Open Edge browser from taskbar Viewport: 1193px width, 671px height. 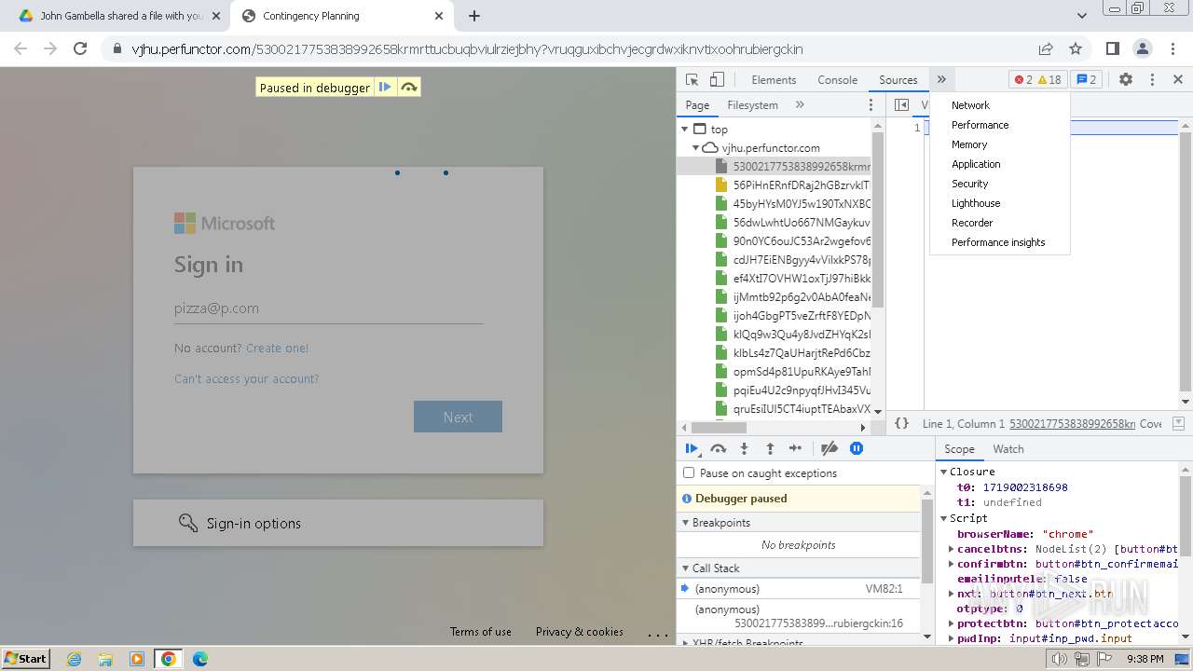199,659
